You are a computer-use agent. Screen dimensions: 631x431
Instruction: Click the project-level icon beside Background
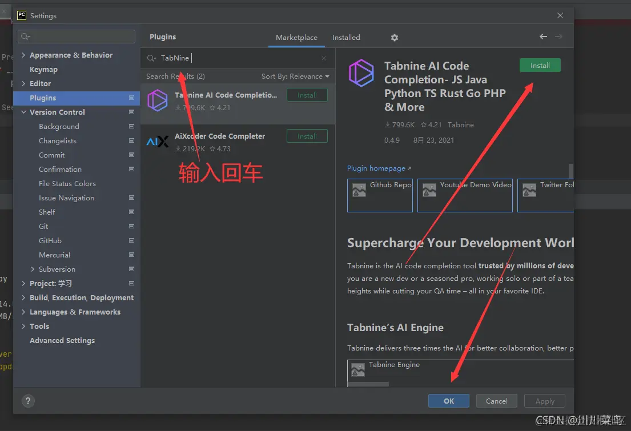[x=131, y=126]
